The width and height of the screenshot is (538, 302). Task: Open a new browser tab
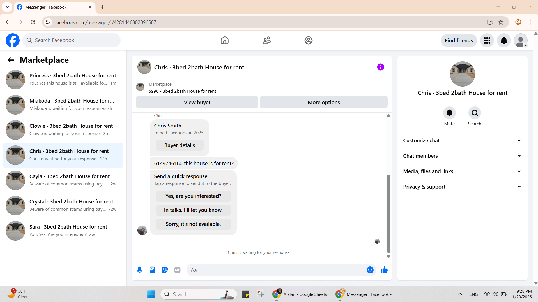(x=103, y=7)
